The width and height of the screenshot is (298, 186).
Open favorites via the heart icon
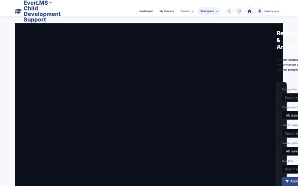pos(239,11)
